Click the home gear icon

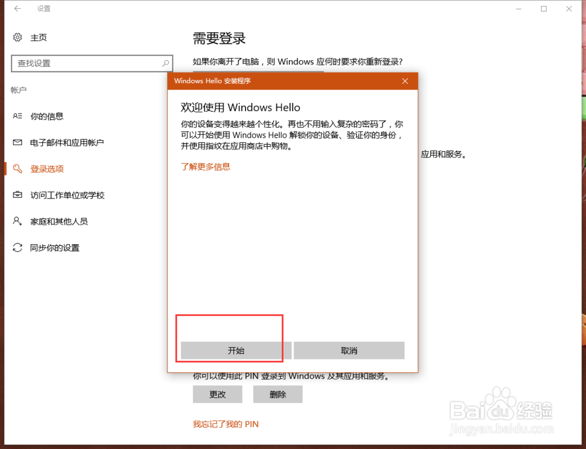point(18,37)
